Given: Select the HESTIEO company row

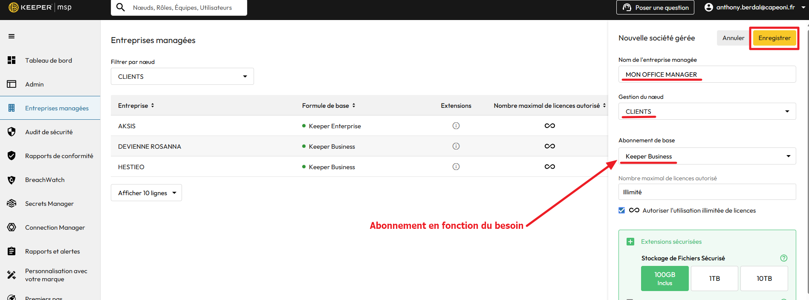Looking at the screenshot, I should (x=359, y=167).
